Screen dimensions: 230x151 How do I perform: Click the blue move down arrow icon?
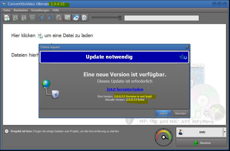[x=50, y=18]
